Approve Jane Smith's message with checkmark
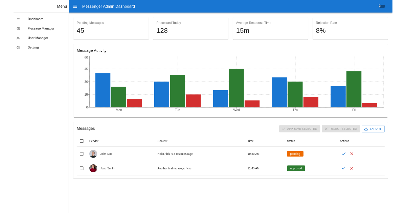406x213 pixels. 343,168
